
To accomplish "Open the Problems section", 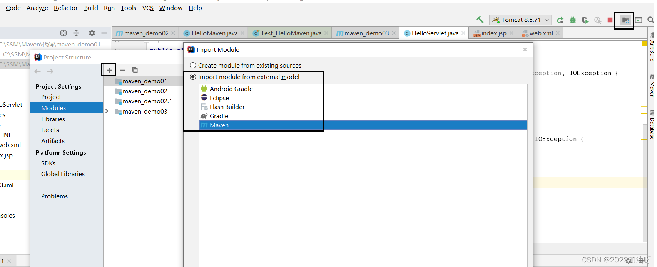I will 54,196.
